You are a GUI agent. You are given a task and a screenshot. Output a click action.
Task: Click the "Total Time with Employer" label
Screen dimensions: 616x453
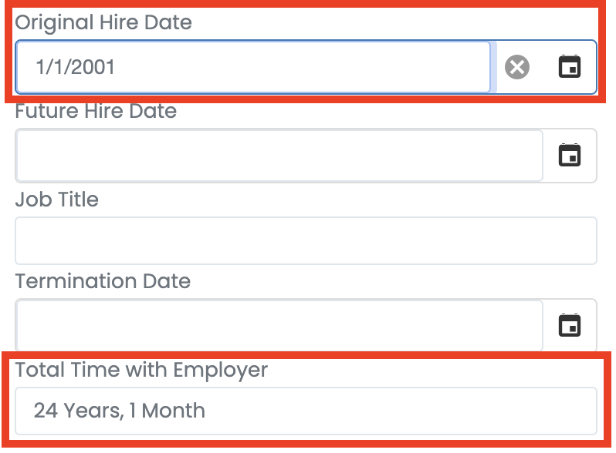(141, 370)
